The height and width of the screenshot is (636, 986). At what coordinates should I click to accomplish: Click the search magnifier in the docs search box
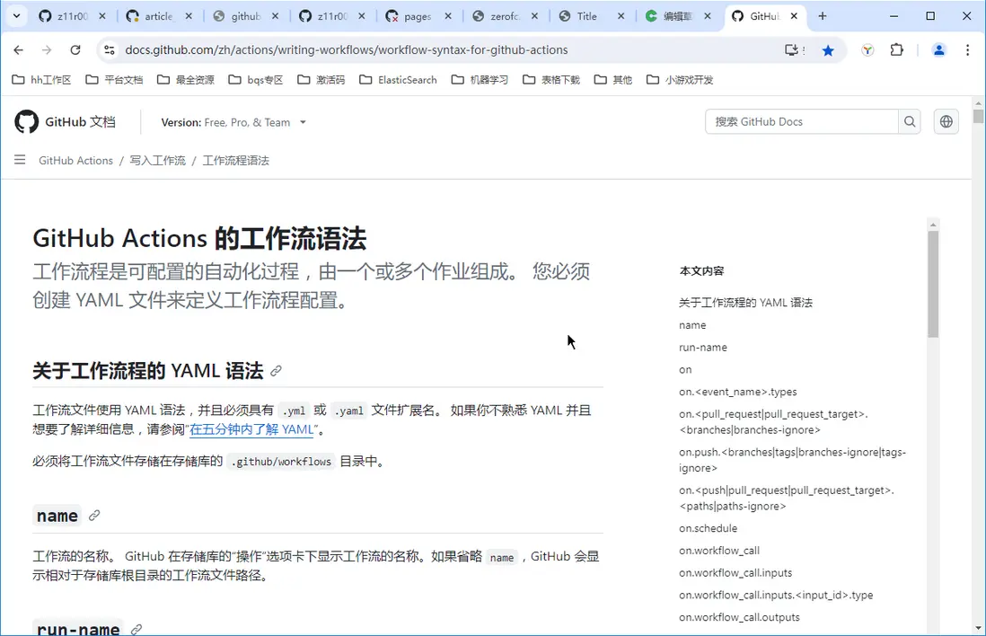point(910,121)
